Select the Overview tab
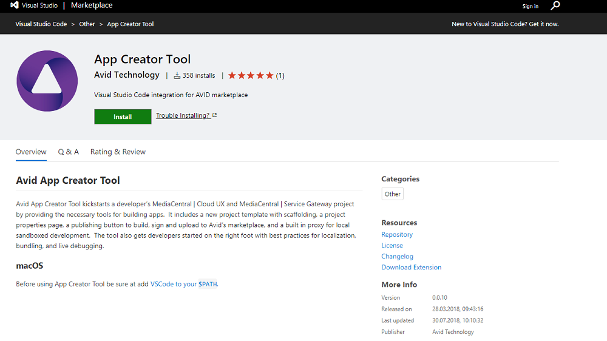This screenshot has height=341, width=607. pos(31,152)
